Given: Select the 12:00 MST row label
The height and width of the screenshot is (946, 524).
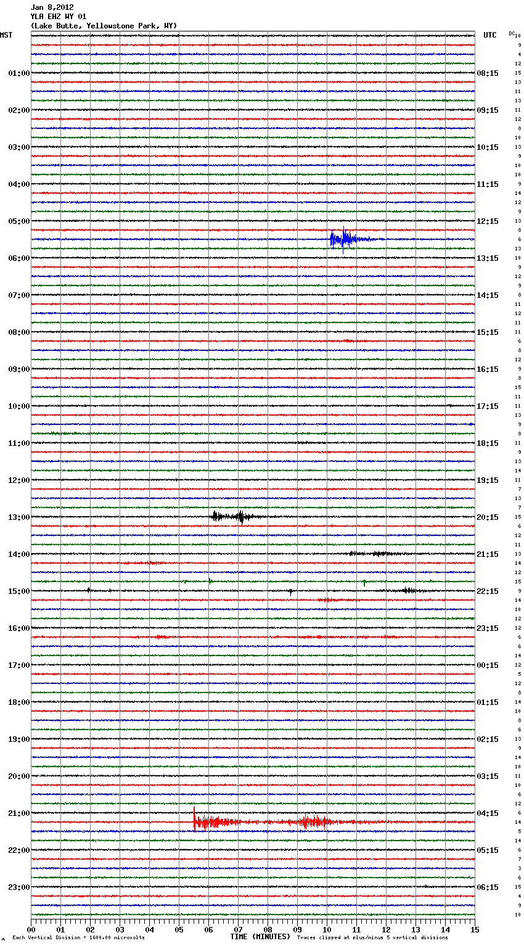Looking at the screenshot, I should click(18, 480).
